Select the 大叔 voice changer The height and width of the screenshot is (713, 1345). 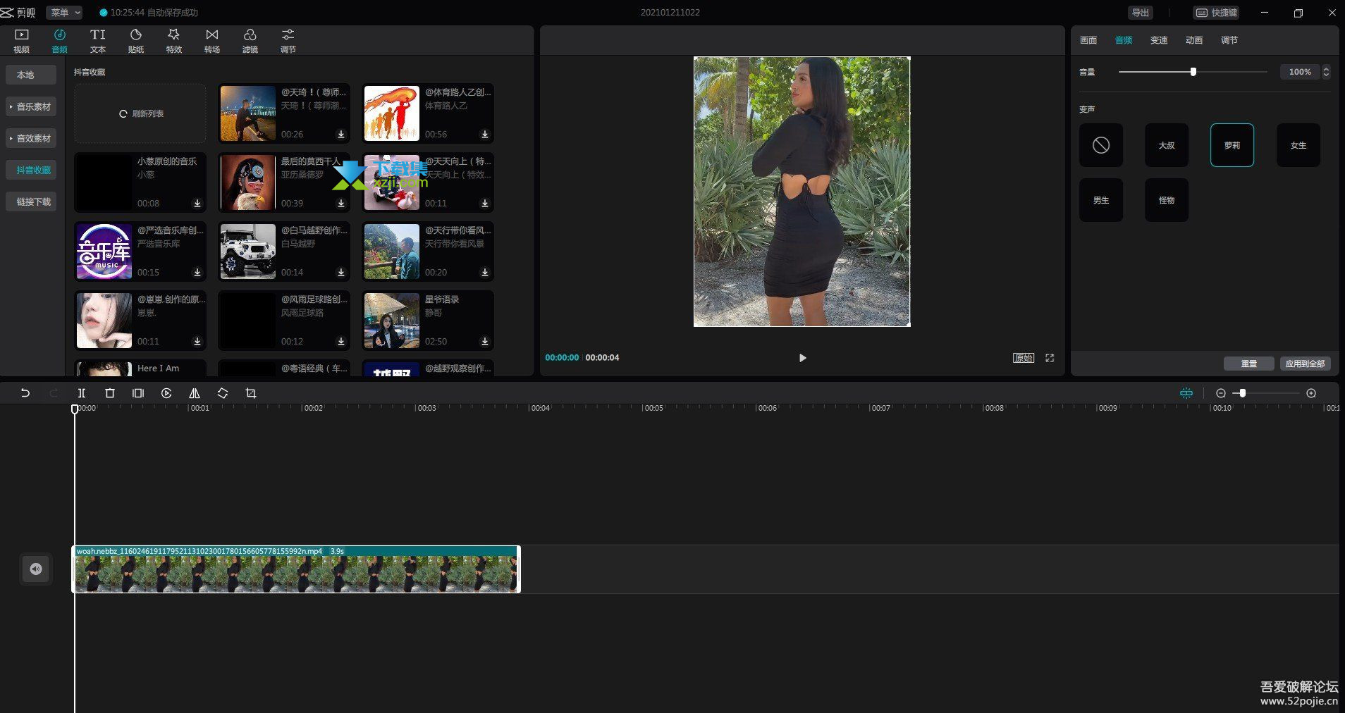pos(1167,145)
